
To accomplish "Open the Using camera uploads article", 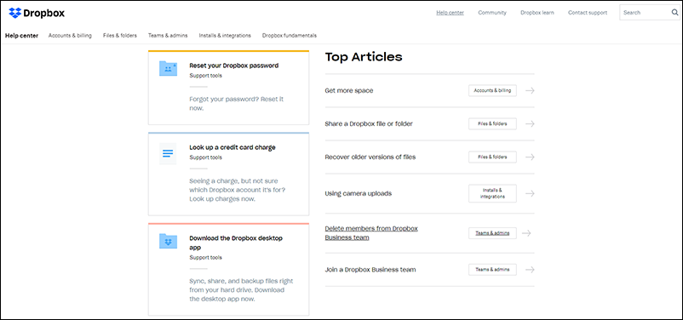I will [x=358, y=193].
